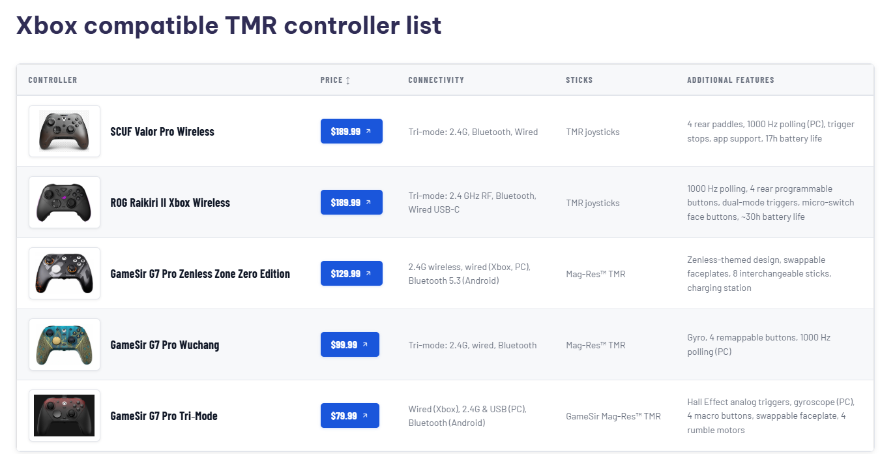The height and width of the screenshot is (454, 880).
Task: Sort table by the Price sort arrows icon
Action: [x=348, y=80]
